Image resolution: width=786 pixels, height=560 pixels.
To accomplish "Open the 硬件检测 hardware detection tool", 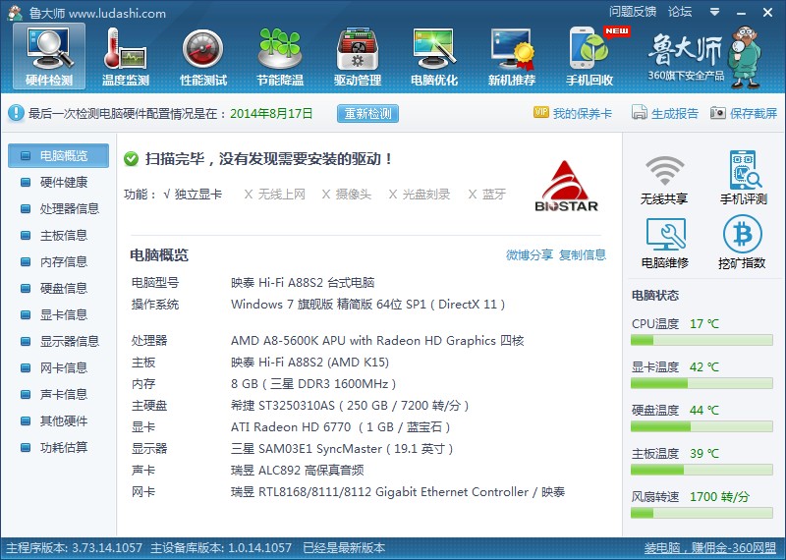I will pyautogui.click(x=49, y=57).
